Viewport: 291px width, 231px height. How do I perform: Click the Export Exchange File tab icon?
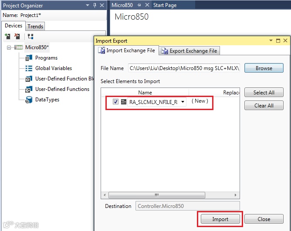[x=164, y=51]
